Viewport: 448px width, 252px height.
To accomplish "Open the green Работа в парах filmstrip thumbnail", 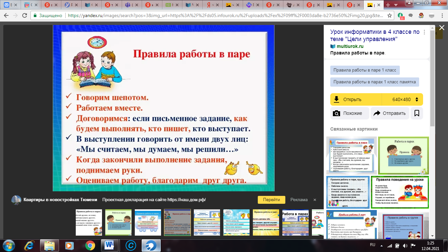I will point(118,222).
